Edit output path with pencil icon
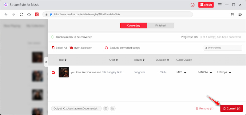246x115 pixels. coord(106,109)
